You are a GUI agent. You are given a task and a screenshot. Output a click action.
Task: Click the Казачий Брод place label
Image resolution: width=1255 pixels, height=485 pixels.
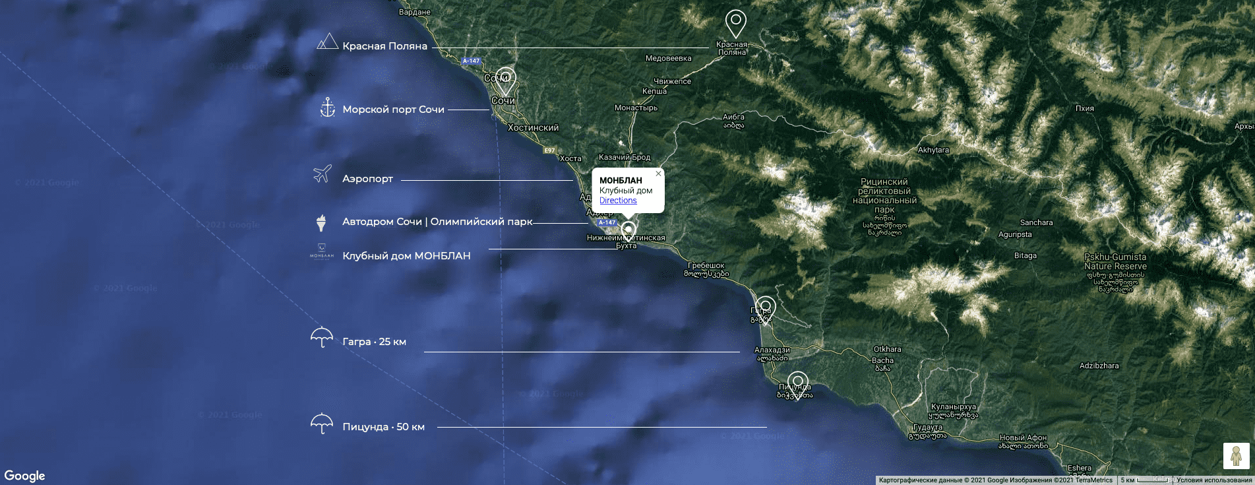click(624, 157)
